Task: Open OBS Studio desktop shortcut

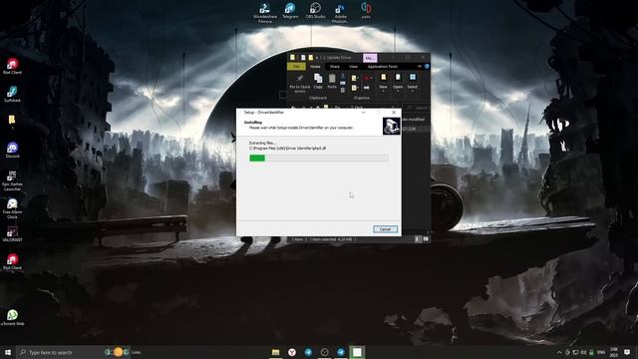Action: point(315,11)
